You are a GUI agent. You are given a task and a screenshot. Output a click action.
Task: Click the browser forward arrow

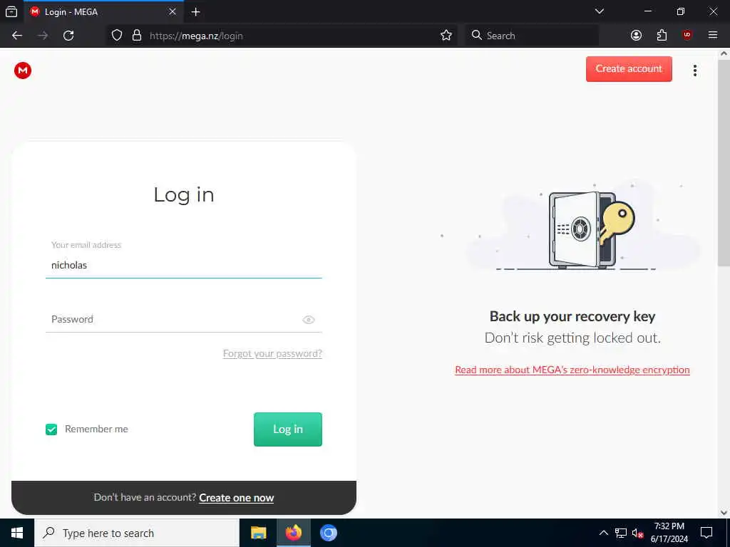(43, 36)
